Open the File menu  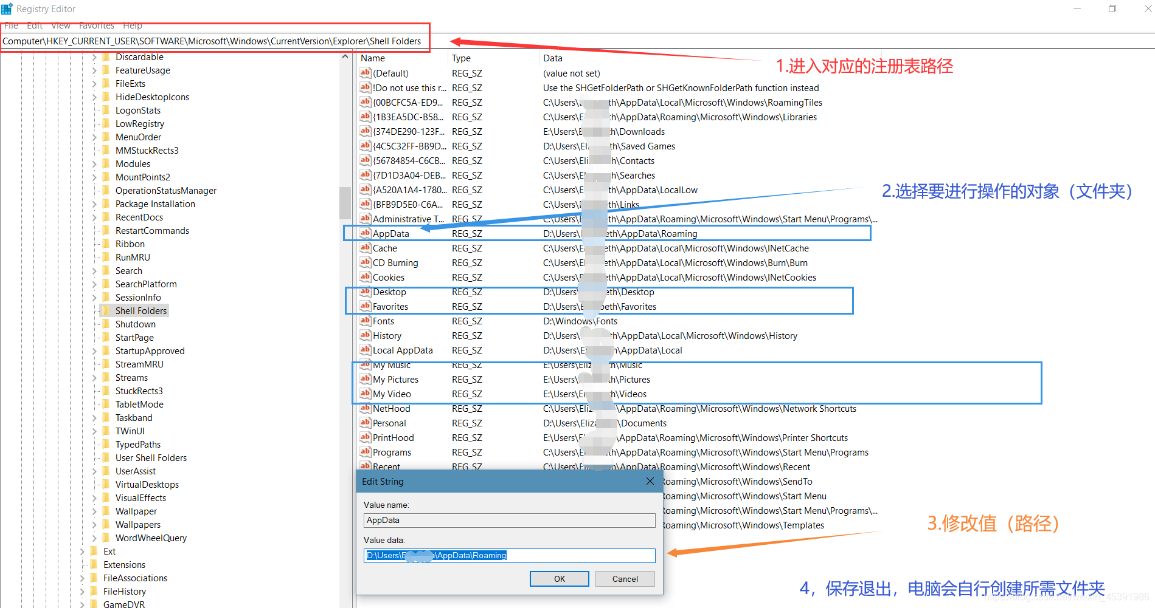click(x=11, y=26)
